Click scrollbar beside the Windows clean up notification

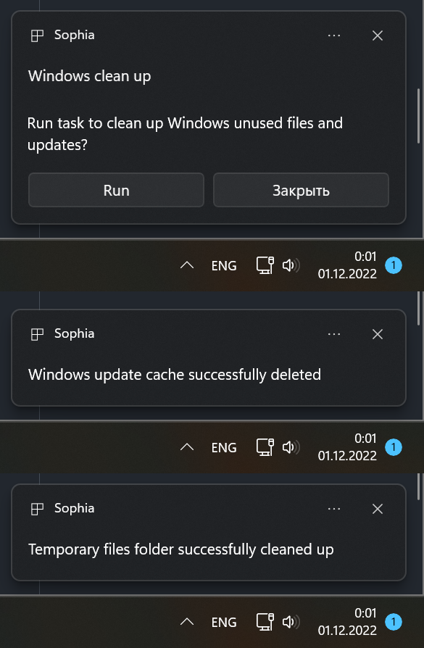pos(419,116)
